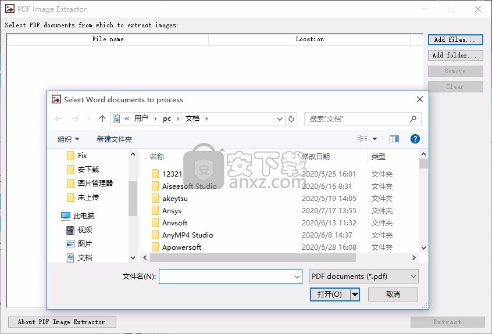The width and height of the screenshot is (492, 334).
Task: Open the help question mark button
Action: point(415,139)
